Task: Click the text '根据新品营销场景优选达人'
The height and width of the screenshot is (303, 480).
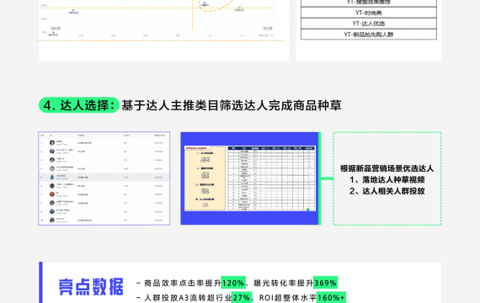Action: [x=387, y=168]
